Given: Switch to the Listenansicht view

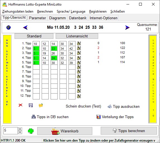Looking at the screenshot, I should coord(77,36).
